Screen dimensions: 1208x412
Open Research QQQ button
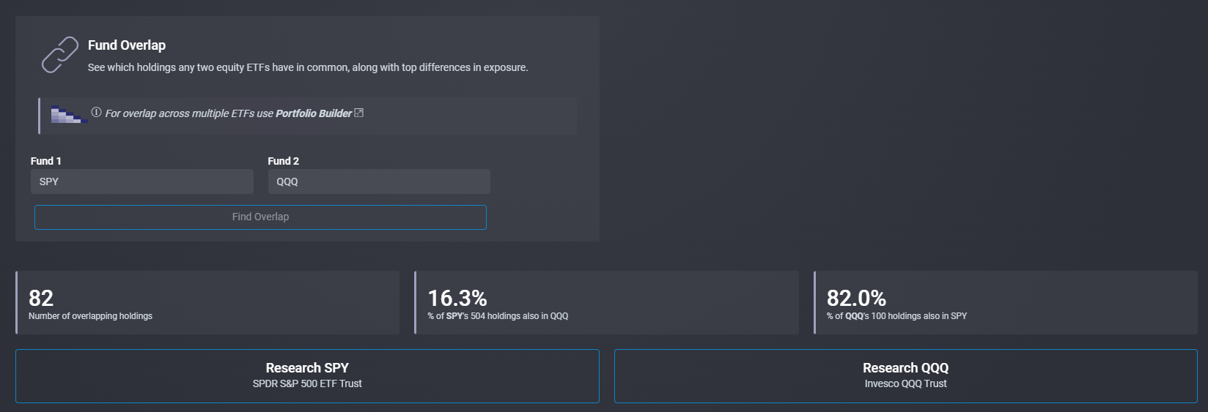[905, 376]
